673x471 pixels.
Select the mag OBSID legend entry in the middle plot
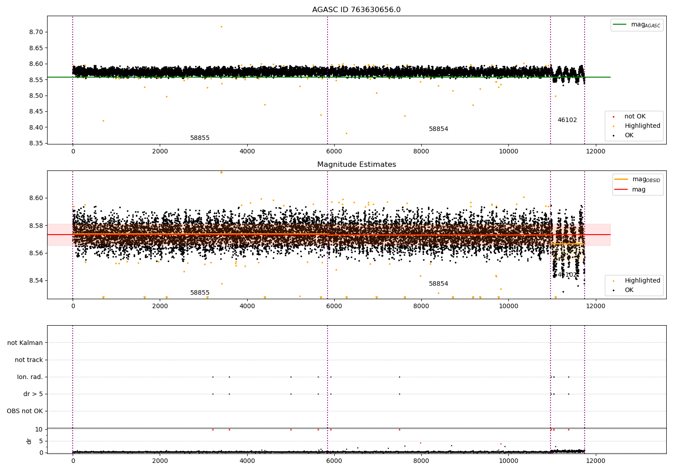click(x=638, y=179)
